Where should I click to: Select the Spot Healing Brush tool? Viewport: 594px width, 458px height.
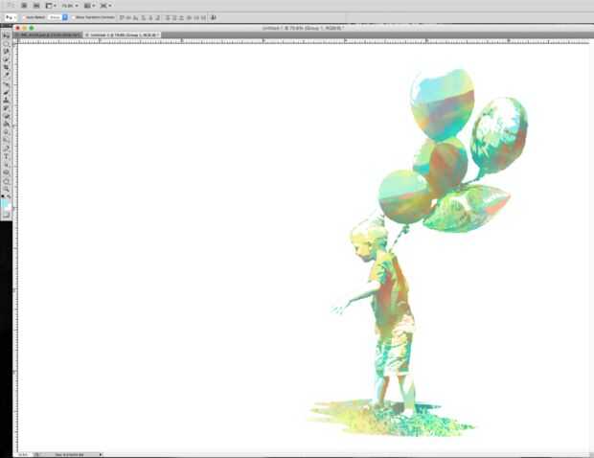point(6,84)
